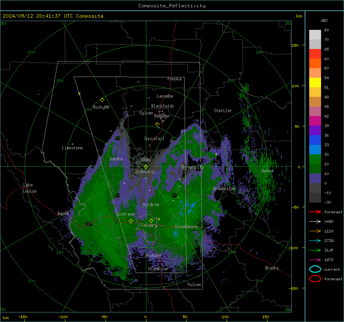344x322 pixels.
Task: Click the cyan current ellipse icon
Action: [x=315, y=269]
